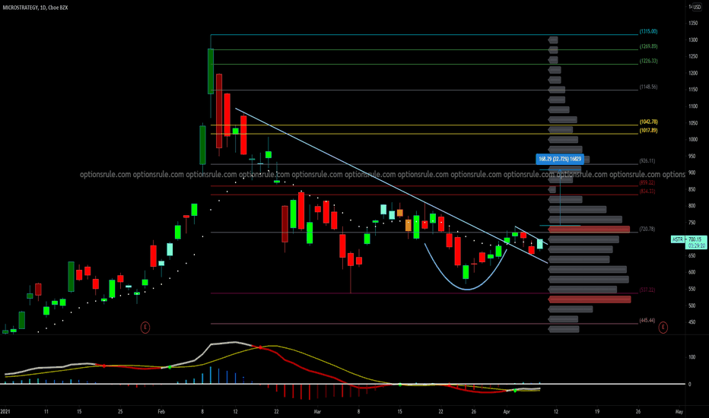Image resolution: width=709 pixels, height=418 pixels.
Task: Click the Feb date axis label
Action: 161,412
